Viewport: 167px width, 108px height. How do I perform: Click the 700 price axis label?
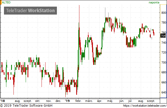[x=164, y=62]
